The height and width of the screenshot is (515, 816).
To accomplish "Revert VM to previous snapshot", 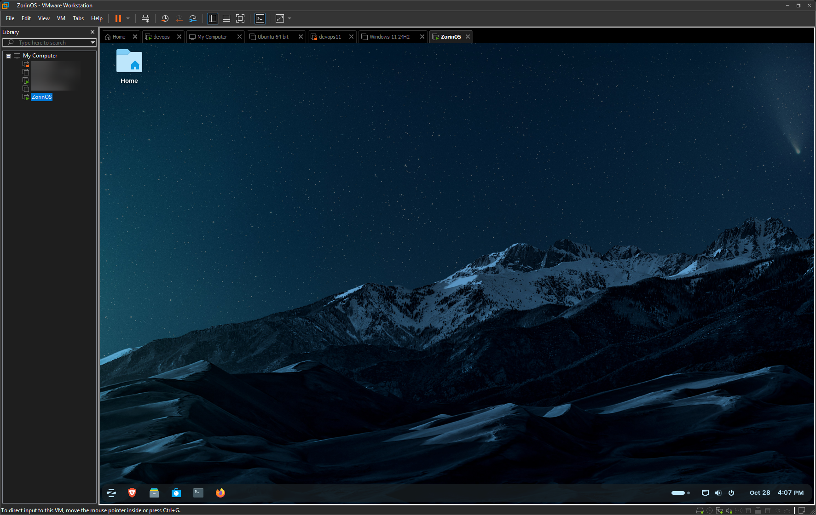I will coord(179,18).
